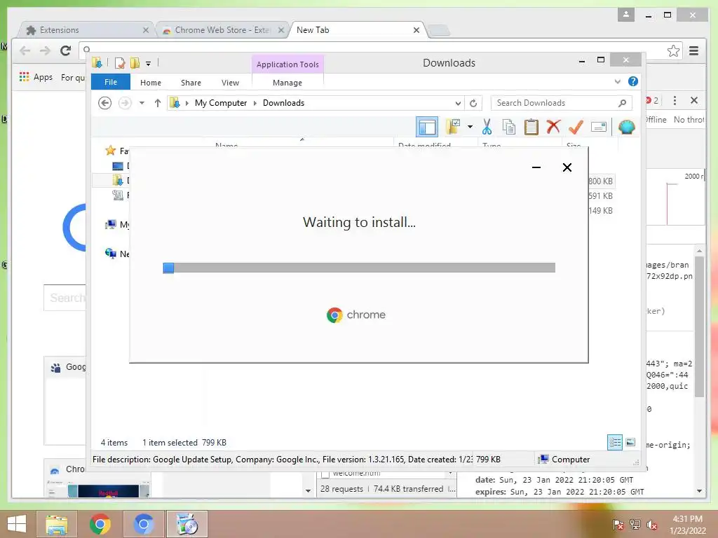The image size is (718, 538).
Task: Toggle the preview pane layout icon
Action: tap(427, 127)
